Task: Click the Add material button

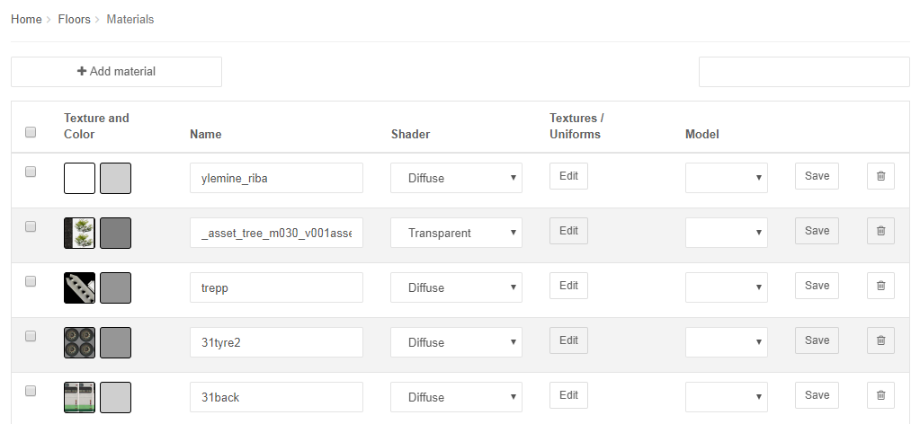Action: point(116,72)
